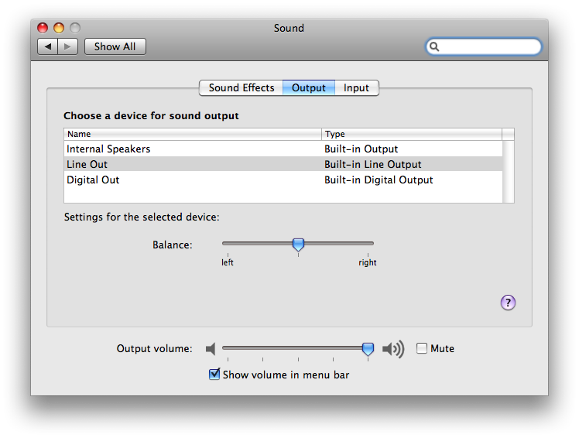
Task: Sort devices by Name column header
Action: [x=193, y=134]
